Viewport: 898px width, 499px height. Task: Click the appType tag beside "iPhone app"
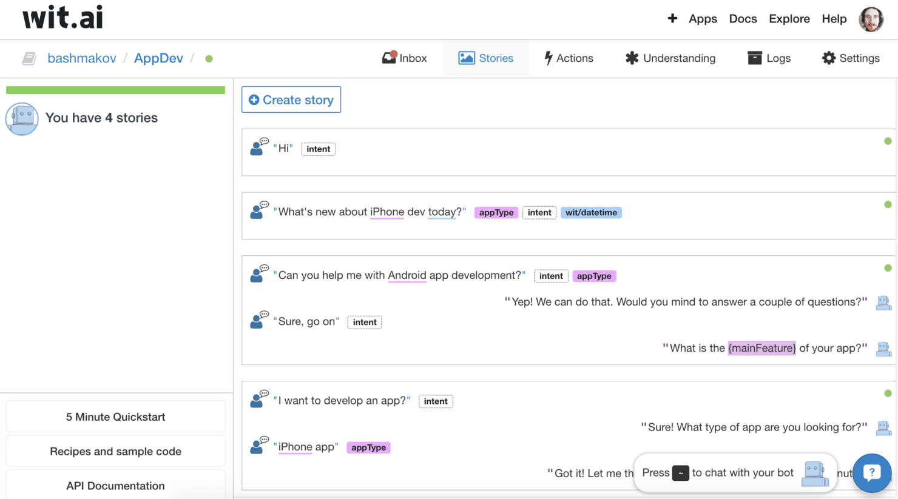tap(368, 447)
